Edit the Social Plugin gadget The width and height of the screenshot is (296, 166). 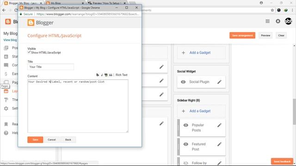[219, 82]
